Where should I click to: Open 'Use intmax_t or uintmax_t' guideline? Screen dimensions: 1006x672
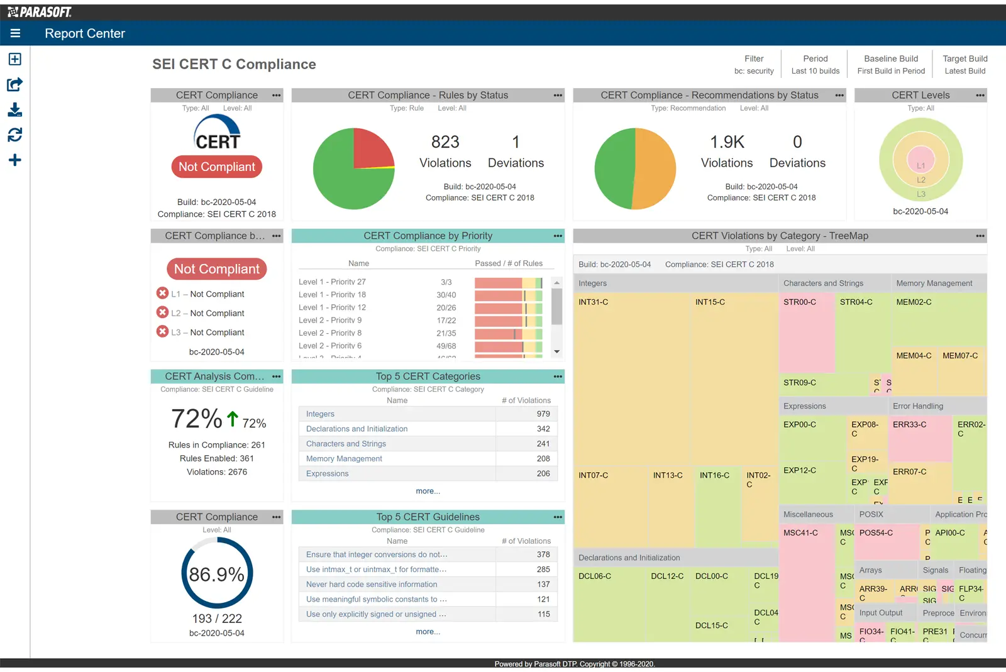tap(376, 570)
